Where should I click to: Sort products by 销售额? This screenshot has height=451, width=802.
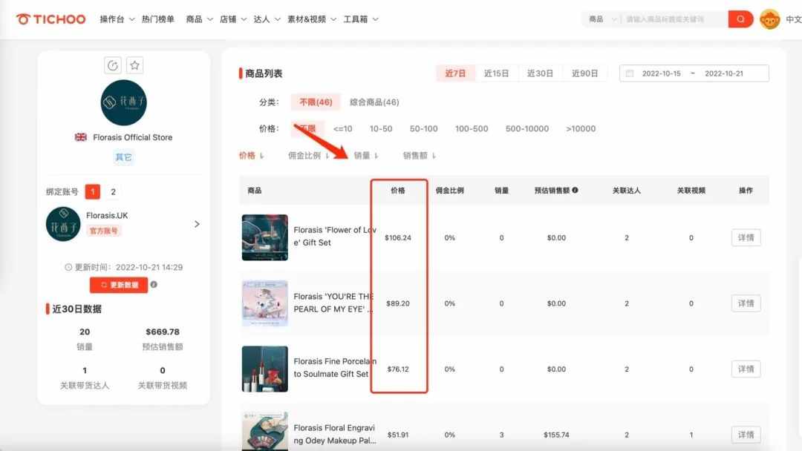coord(420,155)
